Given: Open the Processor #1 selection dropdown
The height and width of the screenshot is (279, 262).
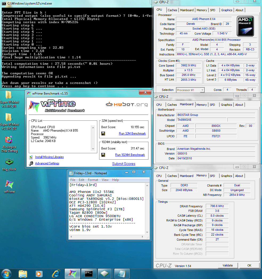Looking at the screenshot, I should tap(202, 90).
